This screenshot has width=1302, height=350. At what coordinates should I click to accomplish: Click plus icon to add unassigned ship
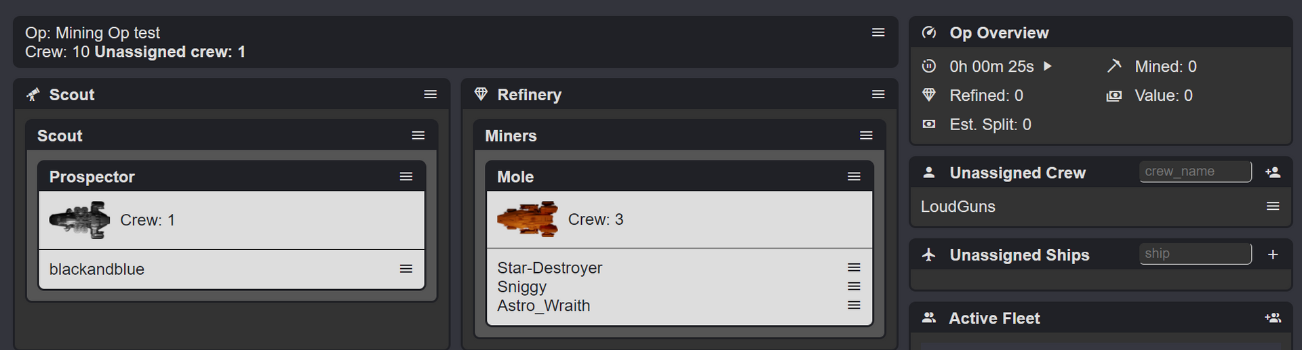pyautogui.click(x=1273, y=255)
